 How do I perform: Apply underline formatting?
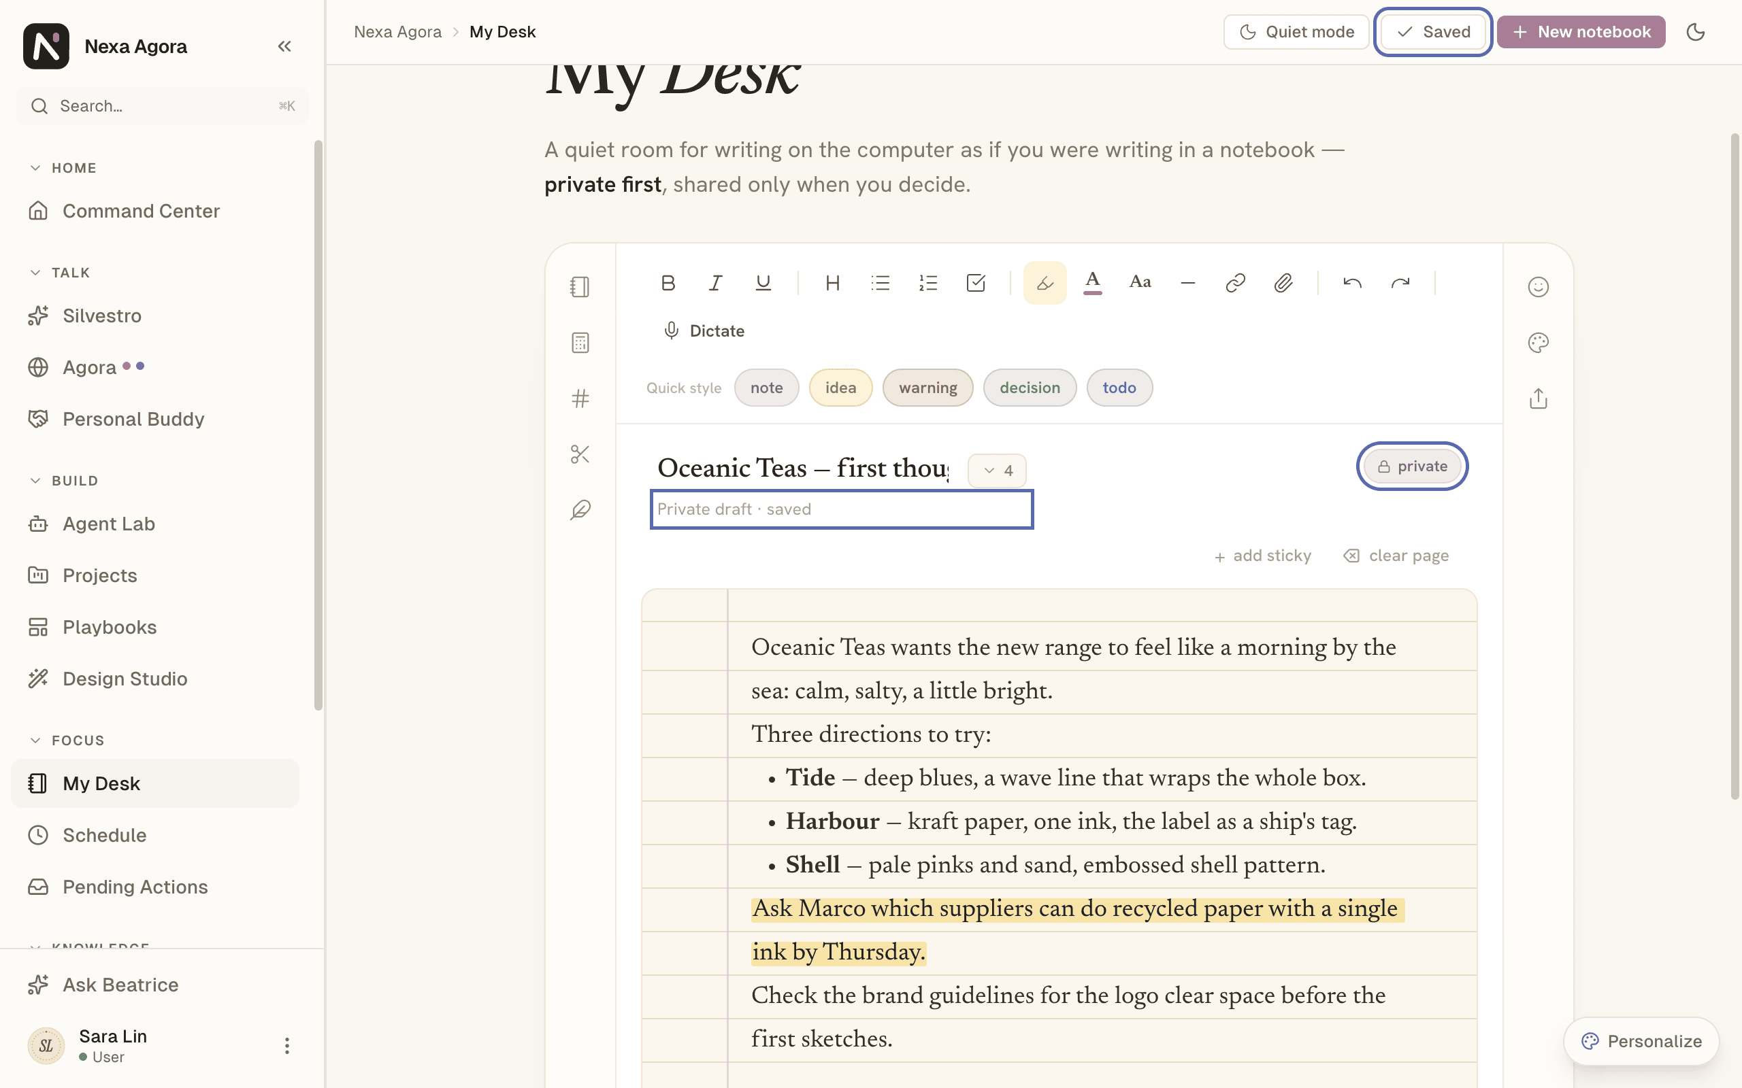tap(763, 283)
